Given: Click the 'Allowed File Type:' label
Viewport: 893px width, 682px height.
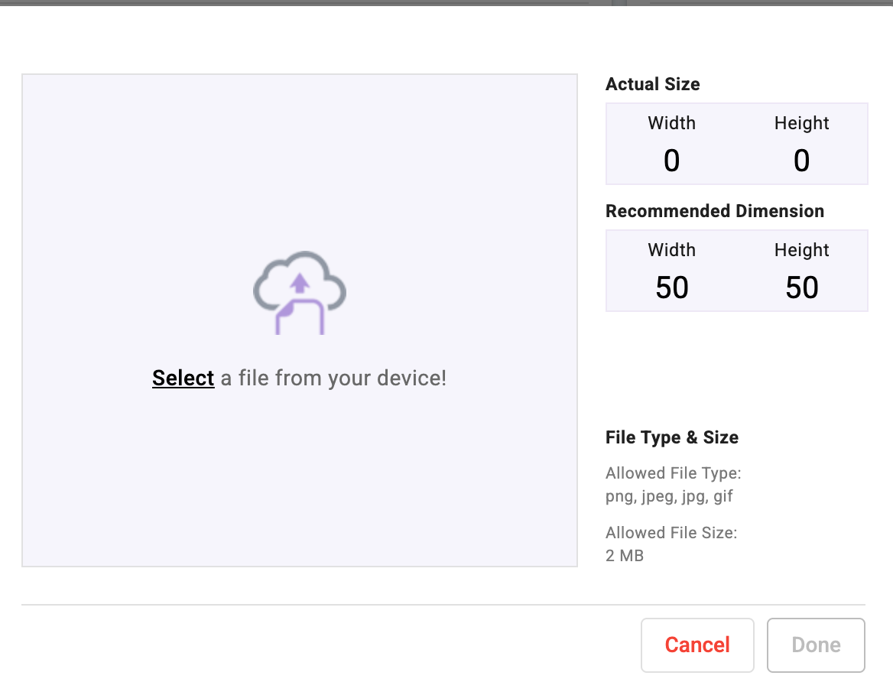Looking at the screenshot, I should coord(673,473).
